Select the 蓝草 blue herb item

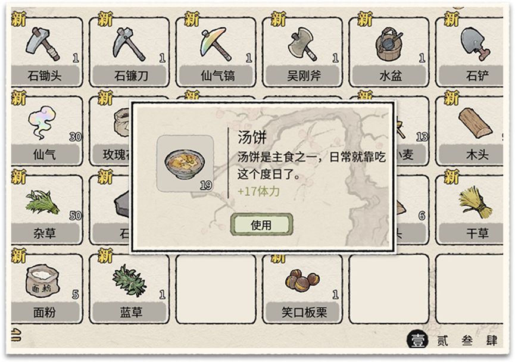[x=129, y=288]
